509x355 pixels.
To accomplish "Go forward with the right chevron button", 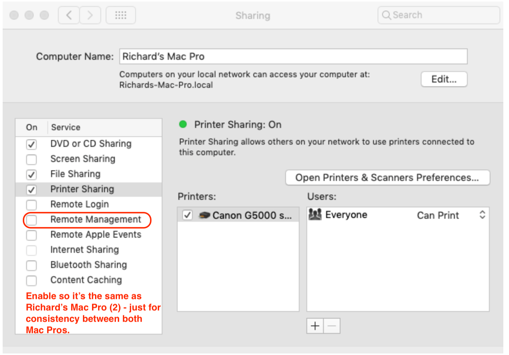I will (x=90, y=15).
